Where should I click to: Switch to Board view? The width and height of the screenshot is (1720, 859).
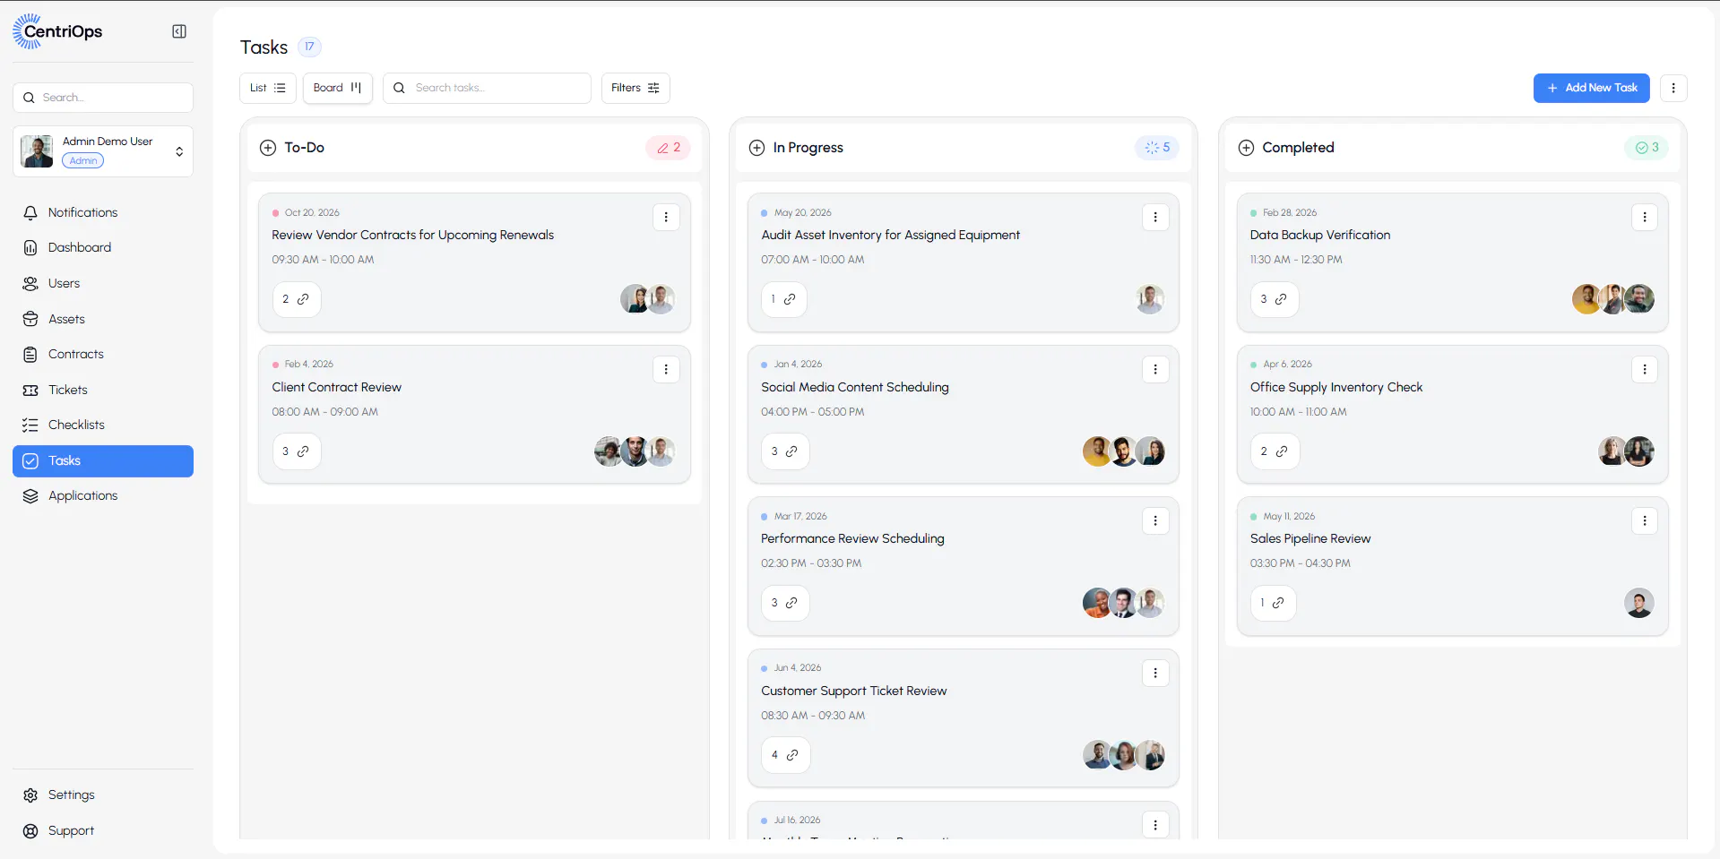pos(338,88)
